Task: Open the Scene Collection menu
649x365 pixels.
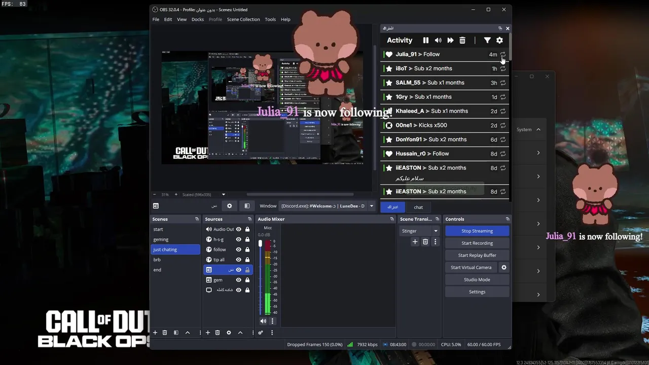Action: click(243, 19)
